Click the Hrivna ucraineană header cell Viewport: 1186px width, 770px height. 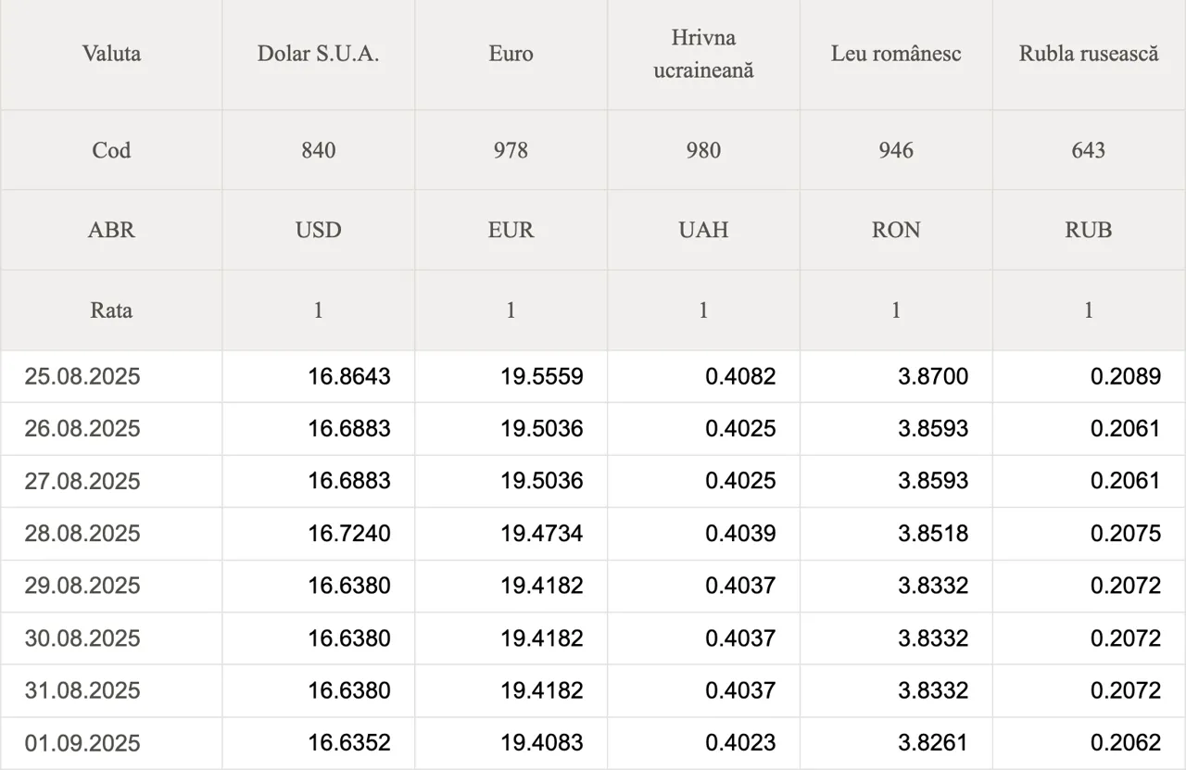pyautogui.click(x=703, y=54)
